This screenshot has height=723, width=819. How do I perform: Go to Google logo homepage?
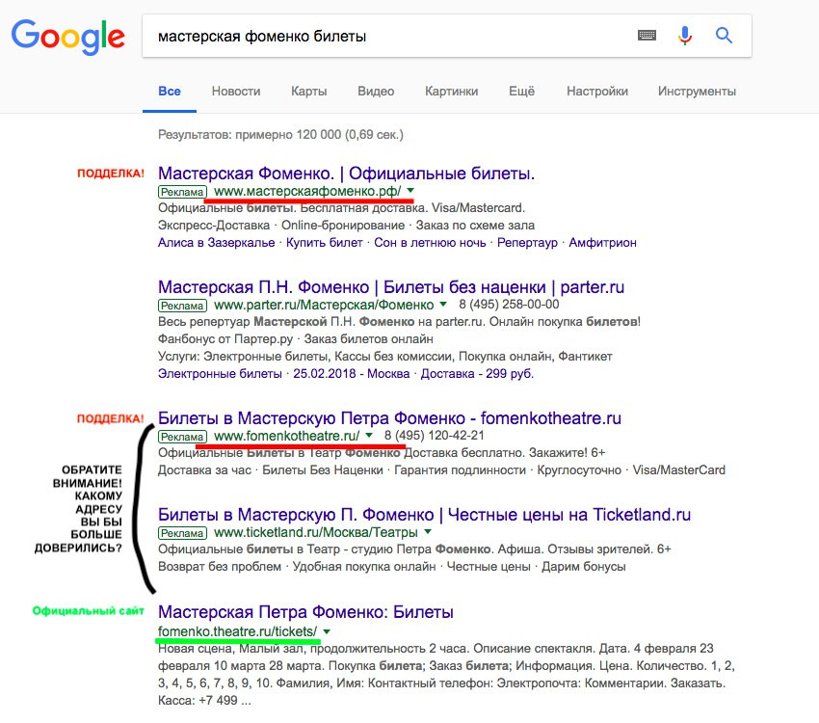pos(67,37)
